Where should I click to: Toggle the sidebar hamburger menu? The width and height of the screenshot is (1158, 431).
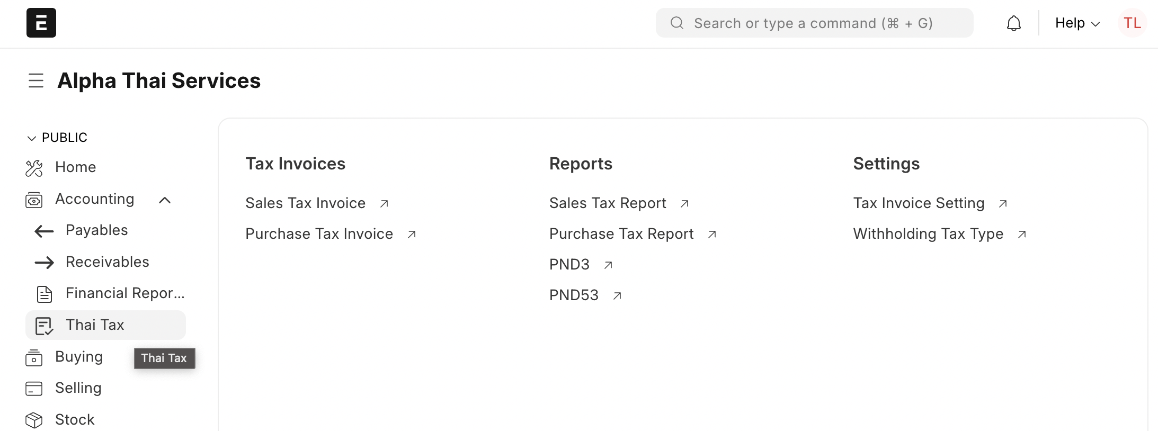(36, 80)
